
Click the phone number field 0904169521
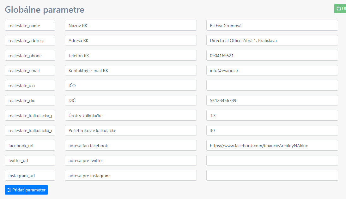pos(272,56)
